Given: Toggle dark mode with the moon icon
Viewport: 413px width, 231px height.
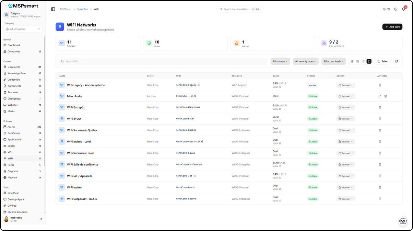Looking at the screenshot, I should pos(395,9).
